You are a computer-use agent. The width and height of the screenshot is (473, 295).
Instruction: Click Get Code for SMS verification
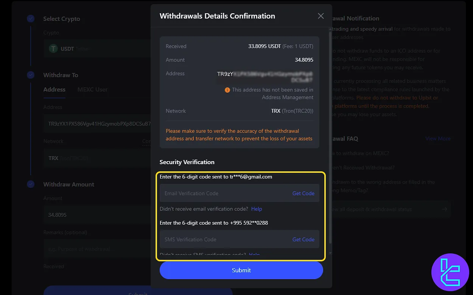pos(303,239)
